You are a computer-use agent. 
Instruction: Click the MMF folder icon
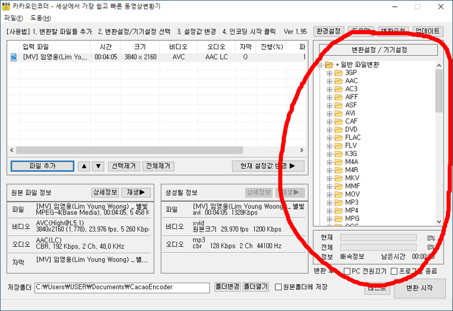click(339, 186)
